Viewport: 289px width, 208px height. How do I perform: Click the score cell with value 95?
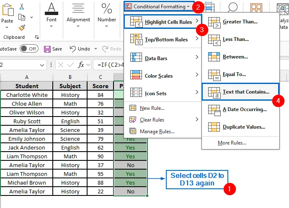[x=101, y=174]
